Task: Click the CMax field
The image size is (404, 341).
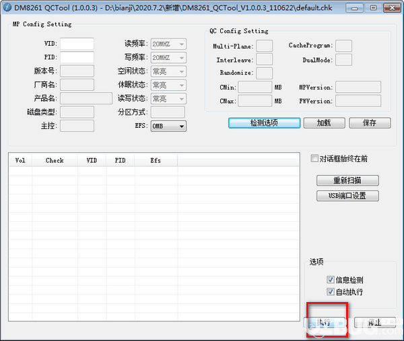Action: click(x=255, y=101)
